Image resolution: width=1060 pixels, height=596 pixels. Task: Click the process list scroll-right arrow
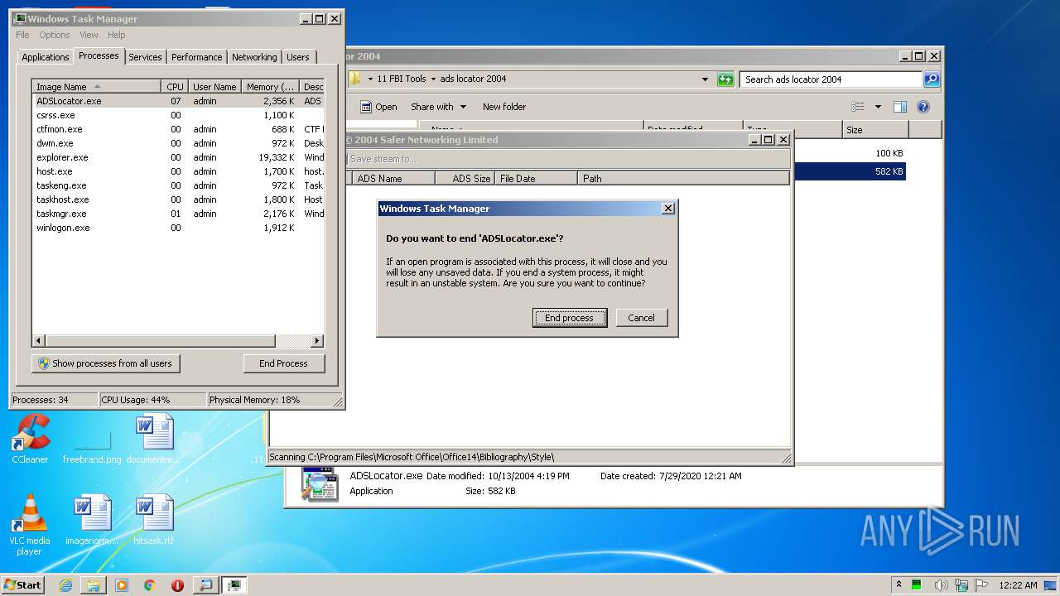(317, 341)
